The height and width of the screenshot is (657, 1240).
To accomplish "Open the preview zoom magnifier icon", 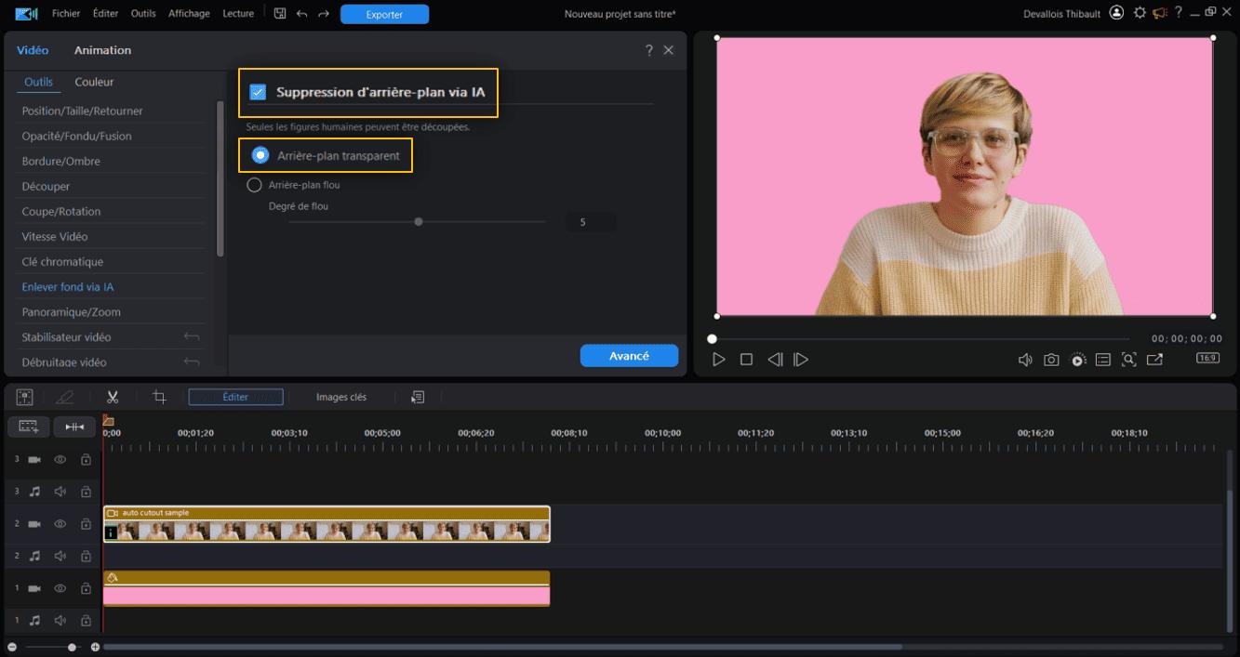I will click(x=1129, y=359).
